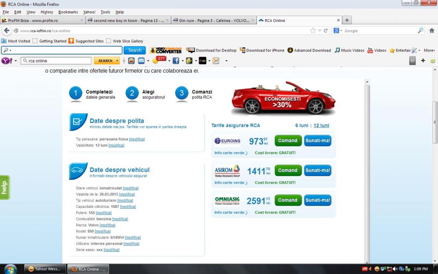
Task: Open the Bookmarks menu
Action: [x=68, y=12]
